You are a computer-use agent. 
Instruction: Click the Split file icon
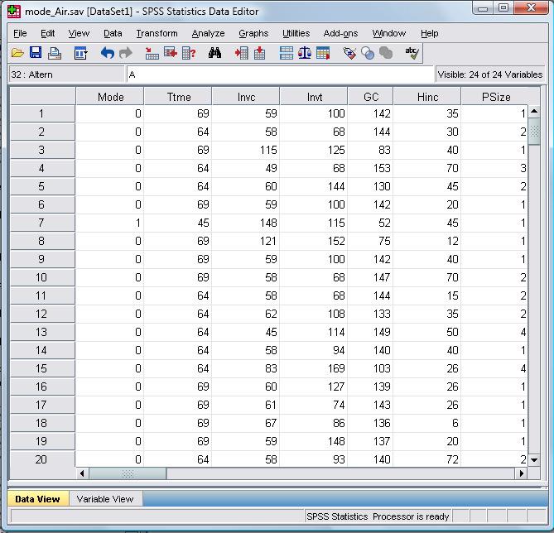[x=287, y=53]
